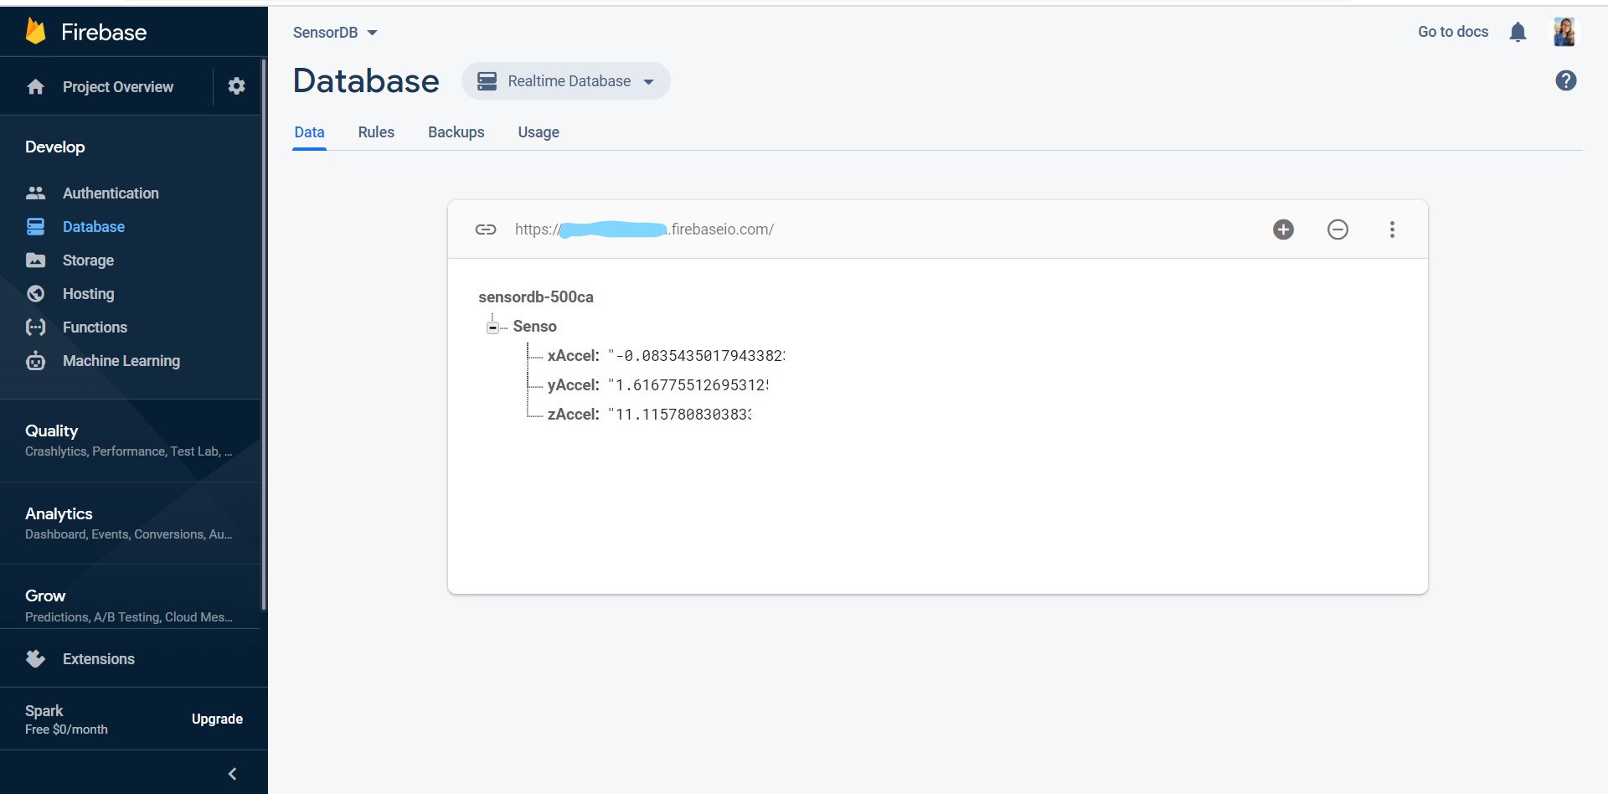The image size is (1608, 794).
Task: Open Hosting in the sidebar
Action: click(88, 294)
